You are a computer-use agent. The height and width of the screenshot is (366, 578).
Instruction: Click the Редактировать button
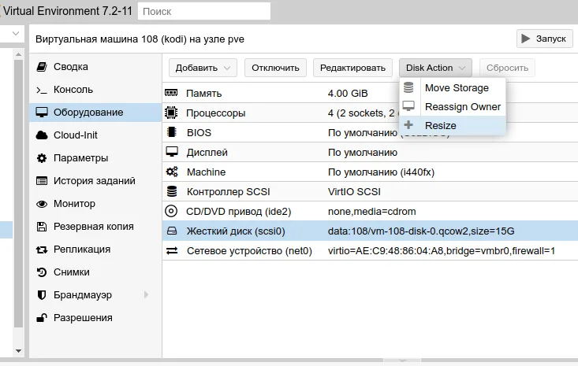pyautogui.click(x=352, y=68)
